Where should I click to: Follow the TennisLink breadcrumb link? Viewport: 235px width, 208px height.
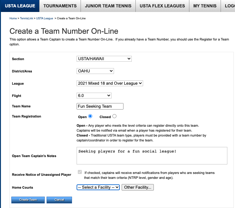26,18
